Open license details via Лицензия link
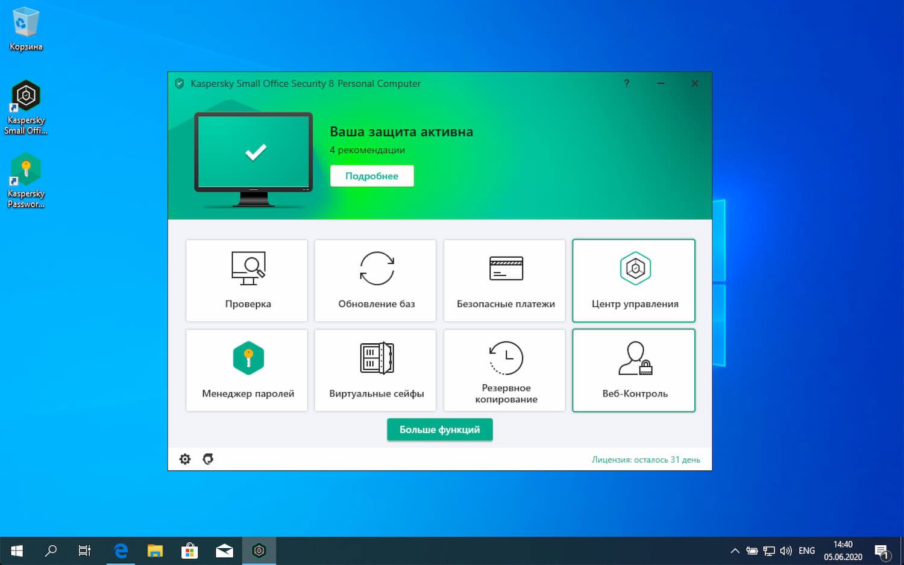The image size is (904, 565). click(646, 459)
